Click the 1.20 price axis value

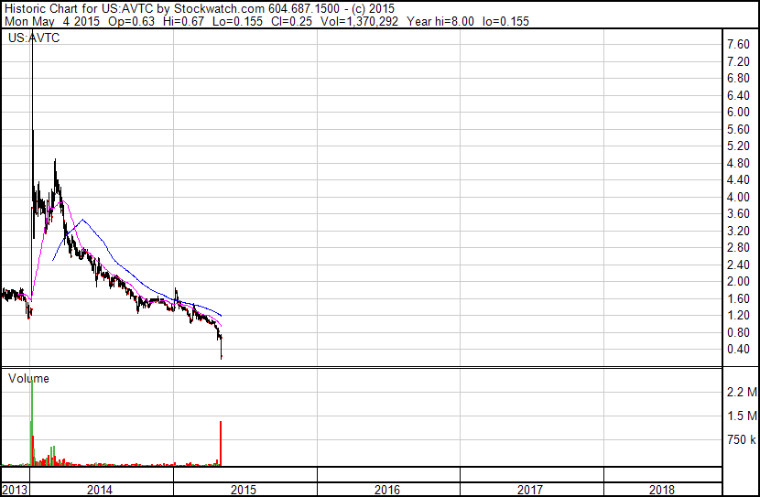[x=738, y=316]
